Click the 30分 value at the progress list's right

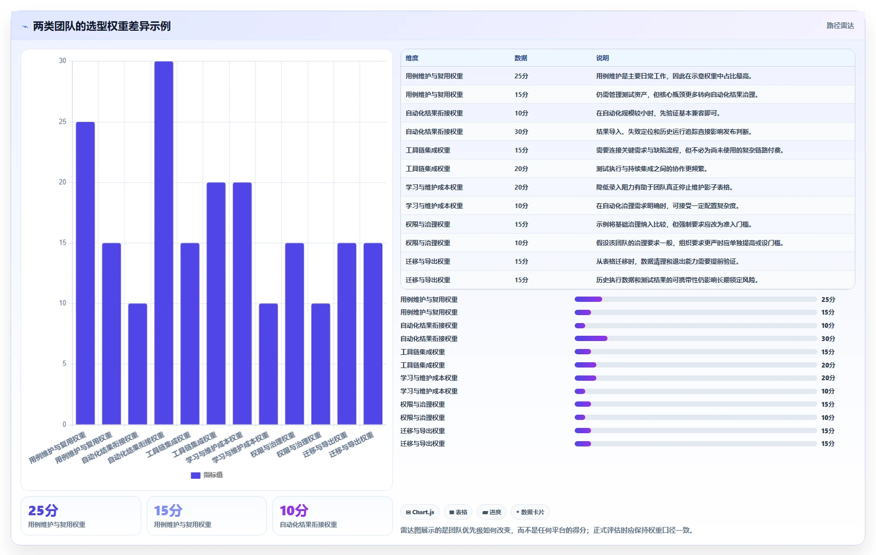click(x=828, y=339)
